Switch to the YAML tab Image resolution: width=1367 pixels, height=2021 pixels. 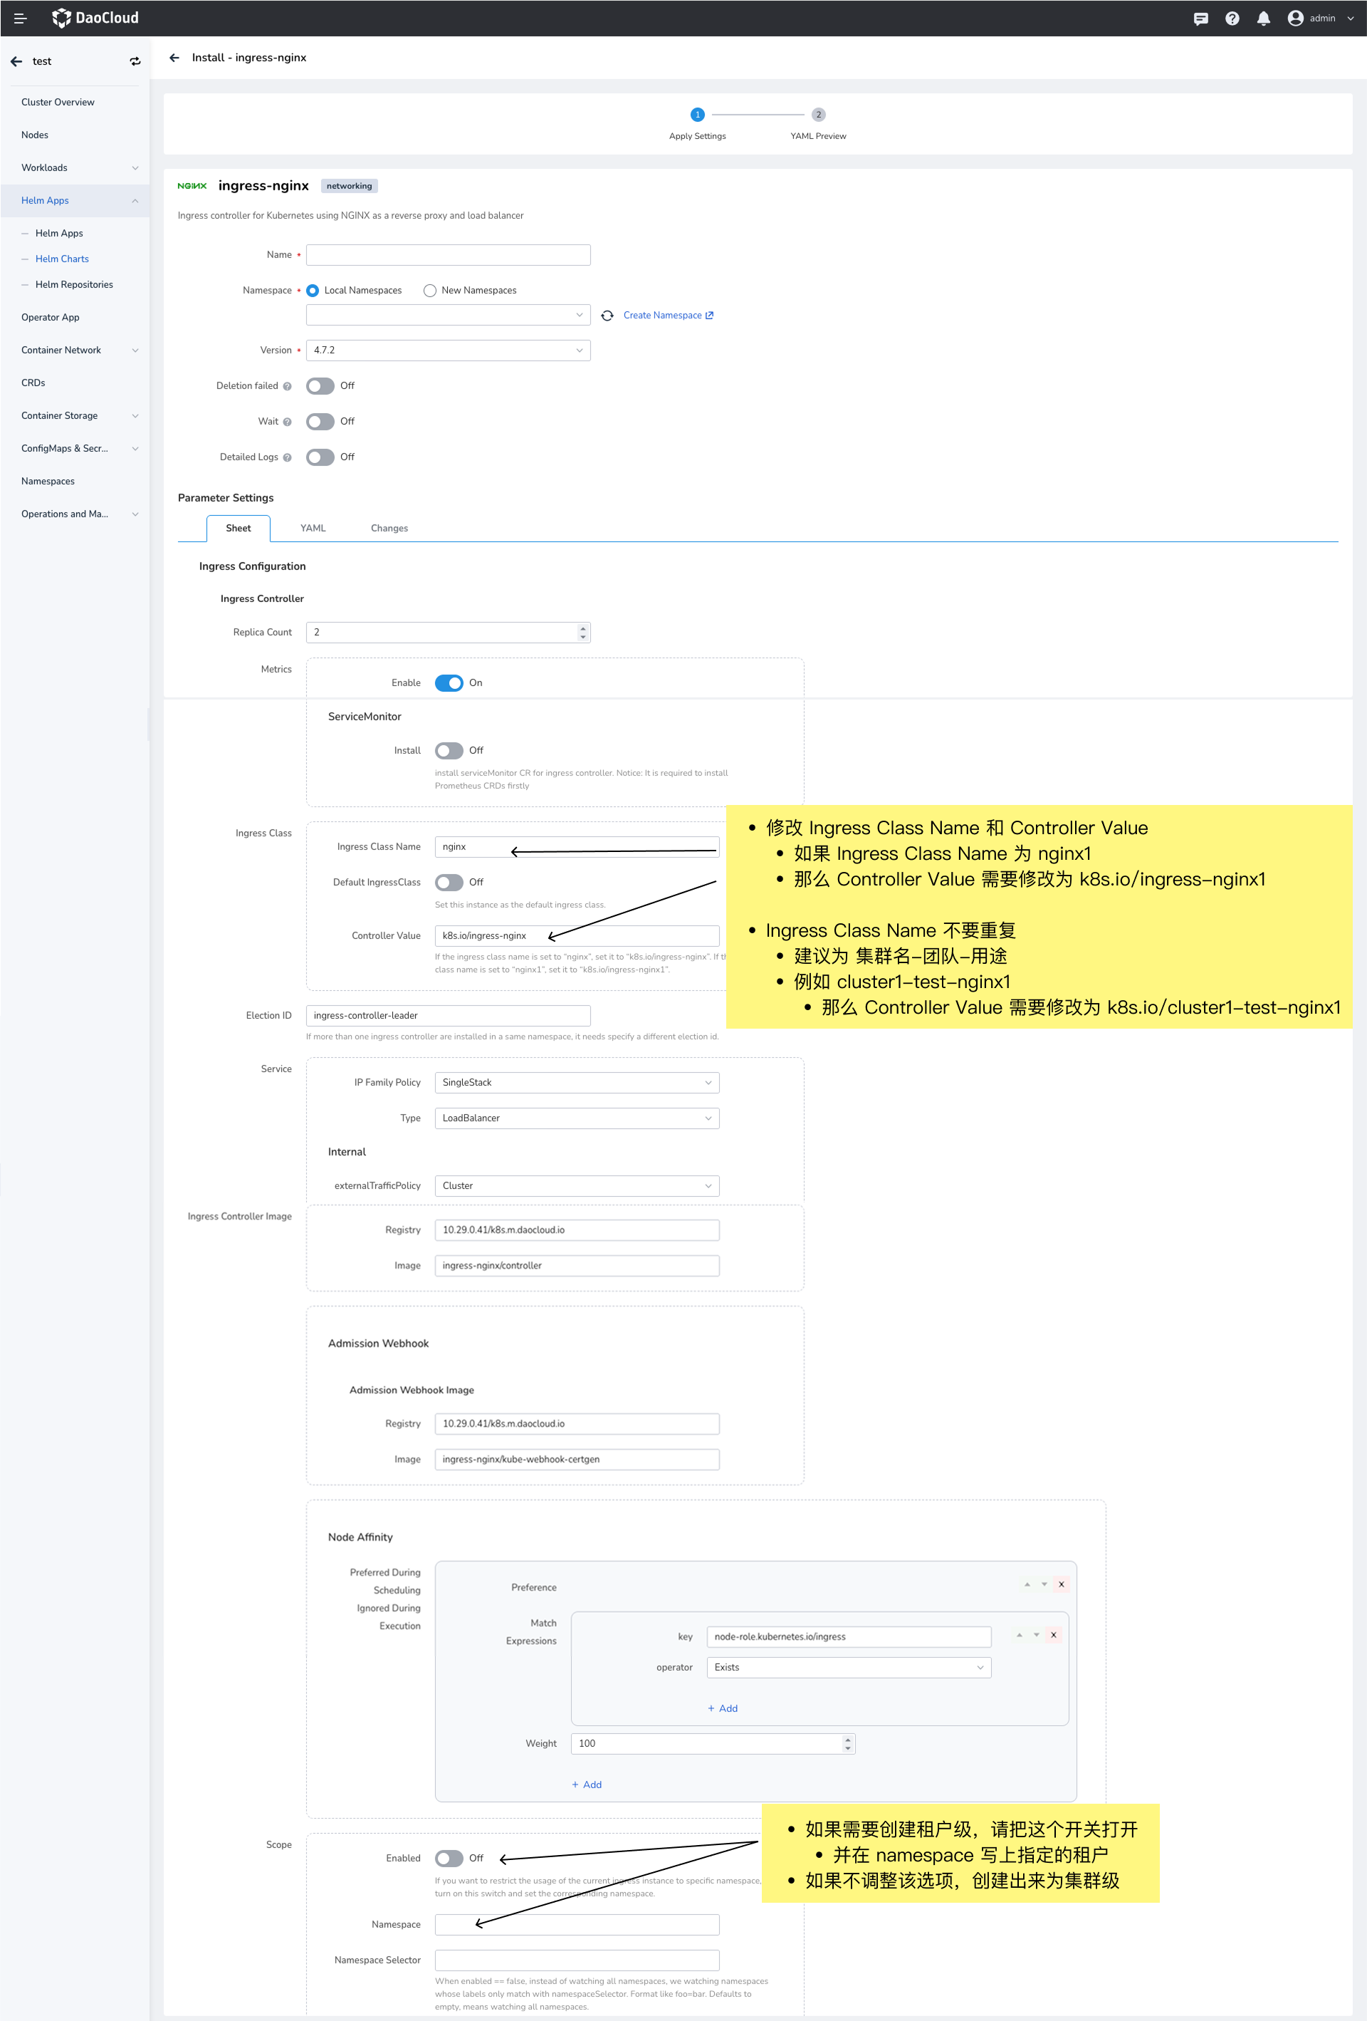[313, 528]
